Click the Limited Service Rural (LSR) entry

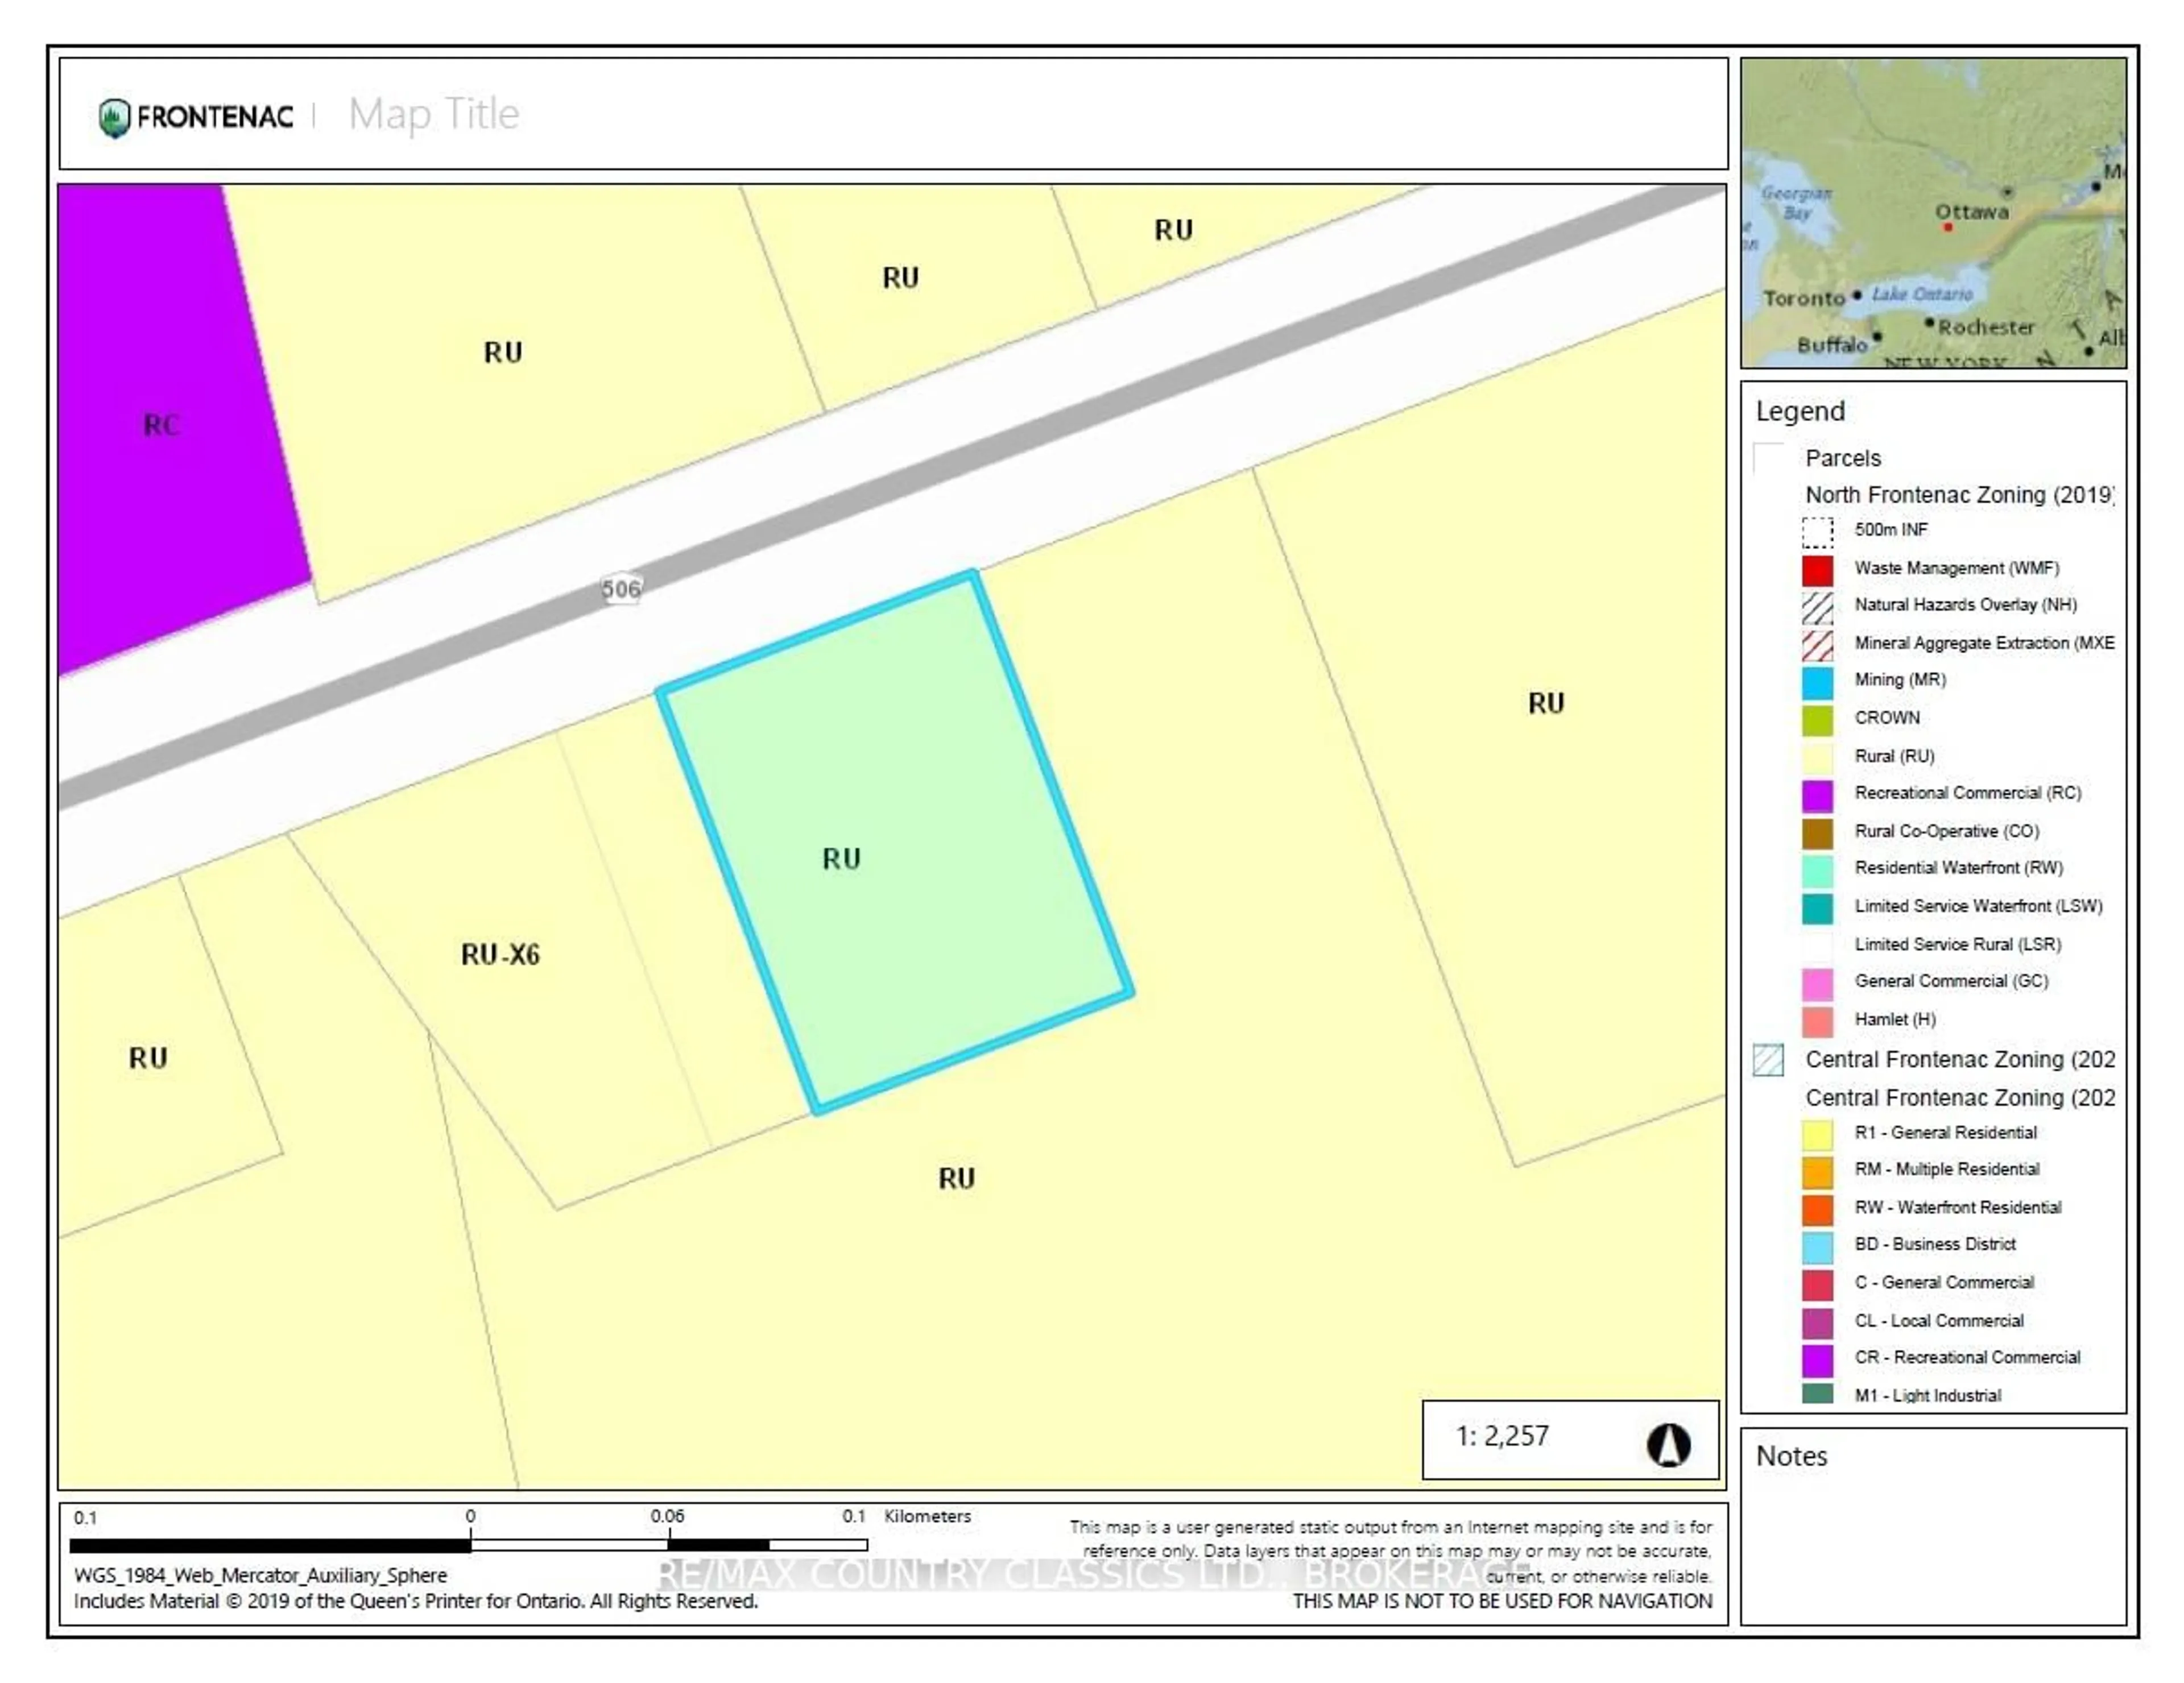pyautogui.click(x=1957, y=944)
